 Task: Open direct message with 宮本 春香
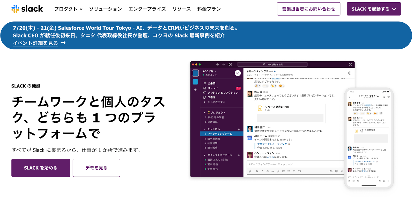coord(211,164)
